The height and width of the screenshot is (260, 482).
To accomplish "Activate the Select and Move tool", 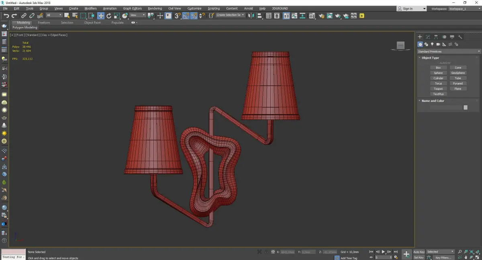I will click(101, 16).
